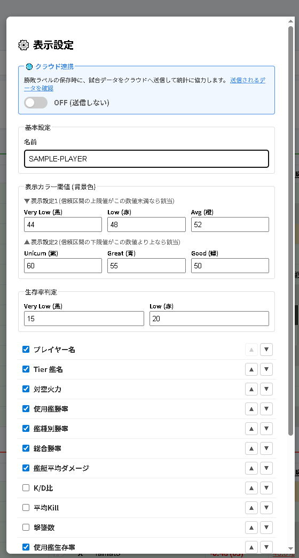Move 対空火力 row down

(x=266, y=389)
